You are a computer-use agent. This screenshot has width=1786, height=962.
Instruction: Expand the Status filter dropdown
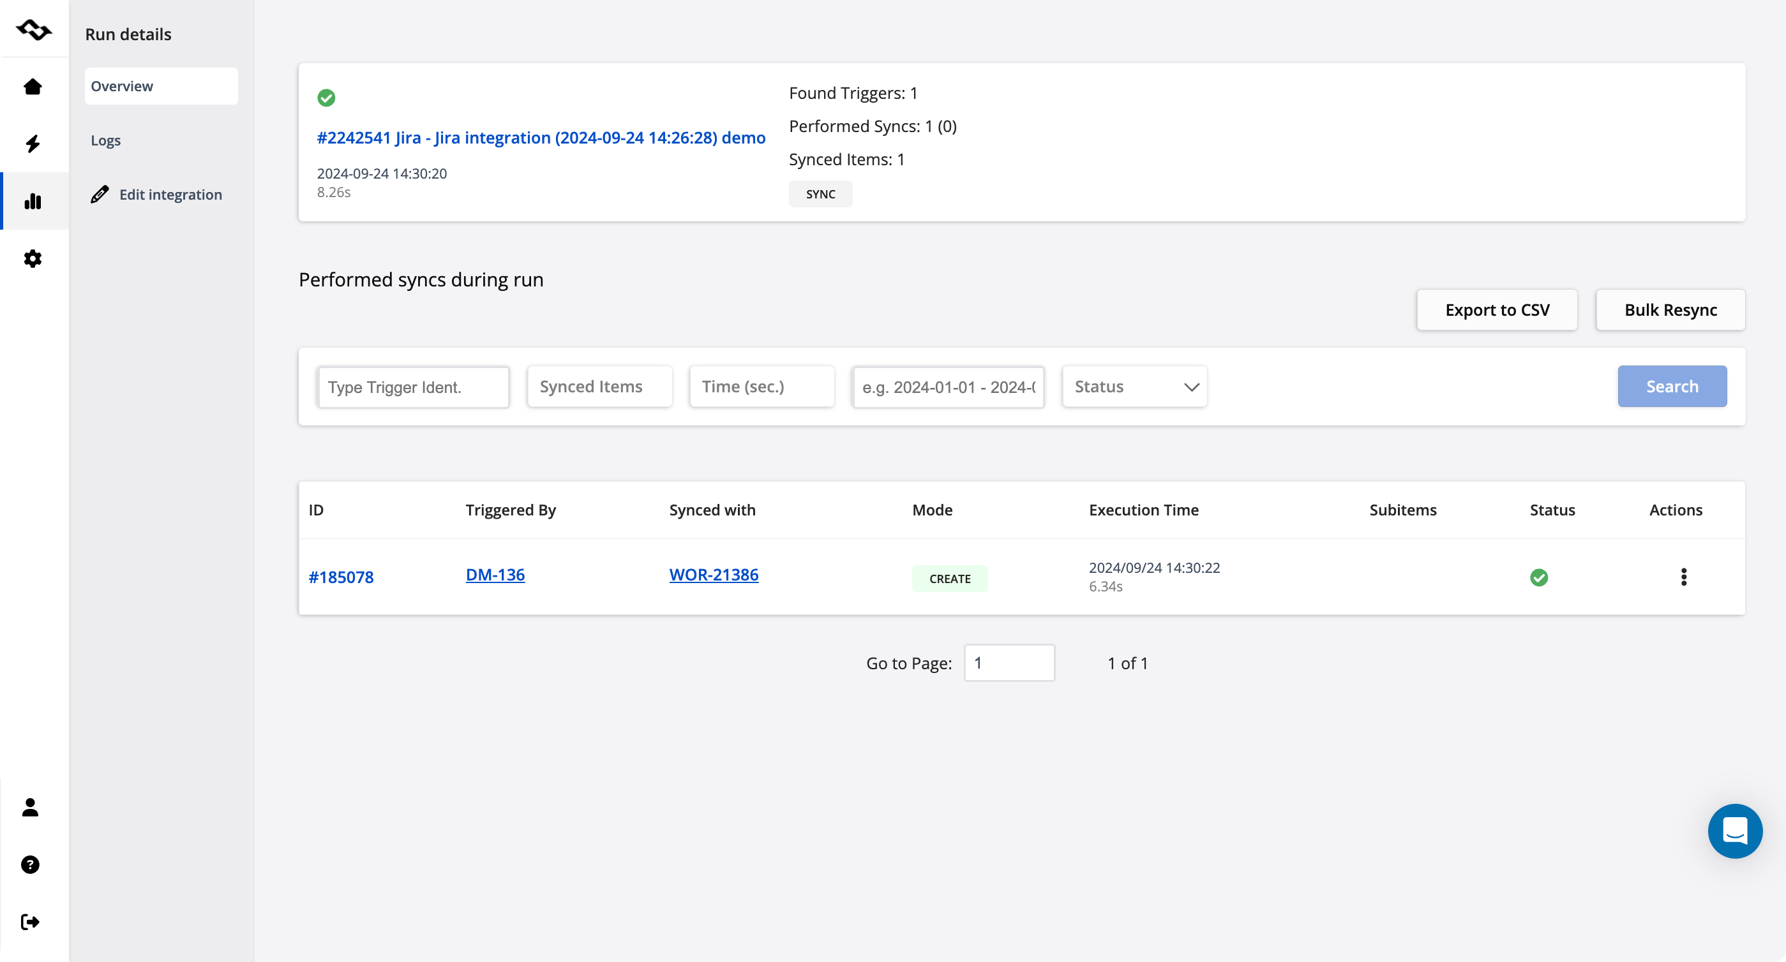click(1134, 387)
